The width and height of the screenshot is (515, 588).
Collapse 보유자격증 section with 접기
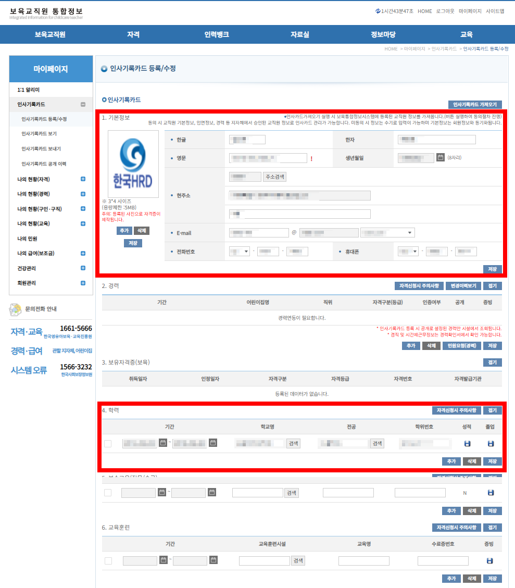click(x=492, y=362)
